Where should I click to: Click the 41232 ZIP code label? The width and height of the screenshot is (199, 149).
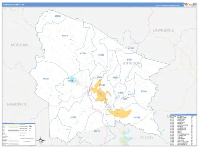pyautogui.click(x=131, y=48)
